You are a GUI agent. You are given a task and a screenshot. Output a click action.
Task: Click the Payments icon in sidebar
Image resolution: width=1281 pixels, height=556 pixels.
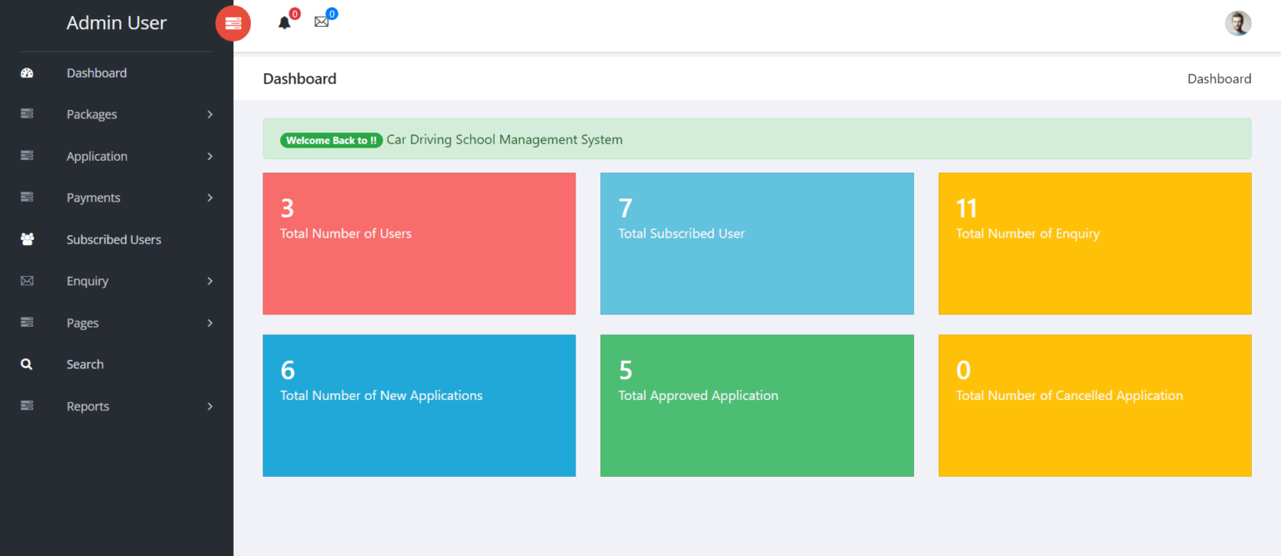click(x=27, y=198)
